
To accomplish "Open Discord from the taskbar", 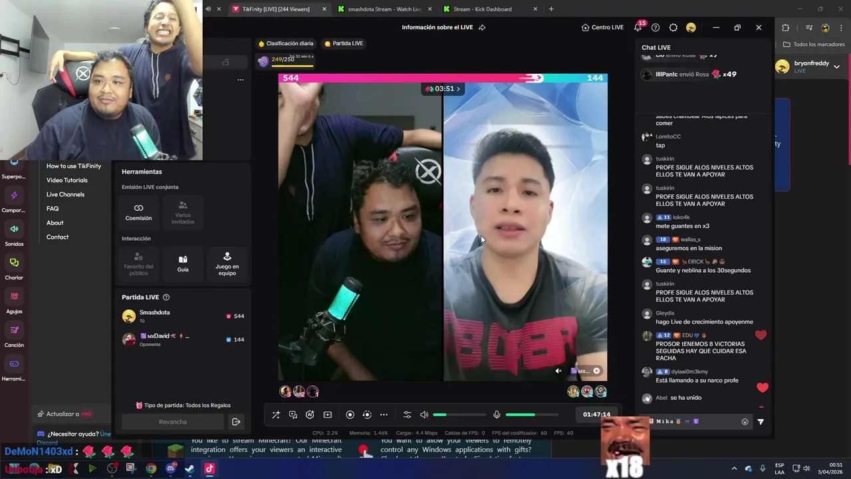I will (x=170, y=468).
